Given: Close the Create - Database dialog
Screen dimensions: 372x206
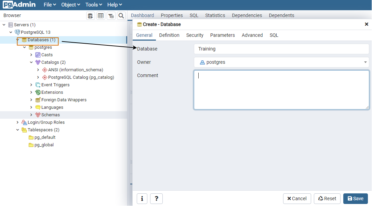Looking at the screenshot, I should pos(367,24).
